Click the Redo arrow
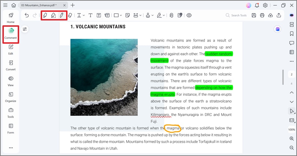 (x=35, y=15)
